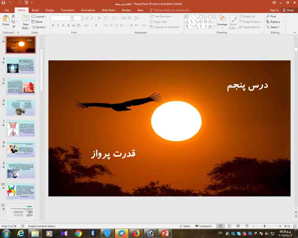The height and width of the screenshot is (238, 298).
Task: Select slide 5 thumbnail
Action: pos(21,87)
